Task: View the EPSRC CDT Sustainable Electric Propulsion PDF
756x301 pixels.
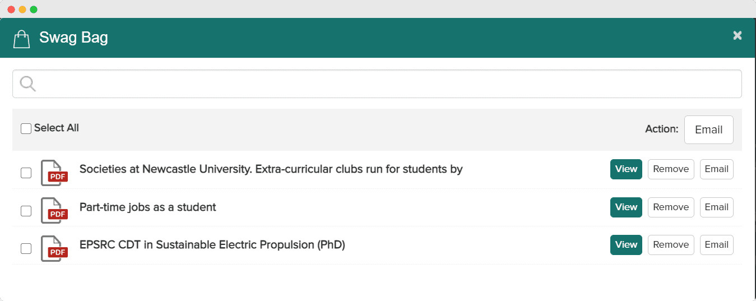Action: point(626,245)
